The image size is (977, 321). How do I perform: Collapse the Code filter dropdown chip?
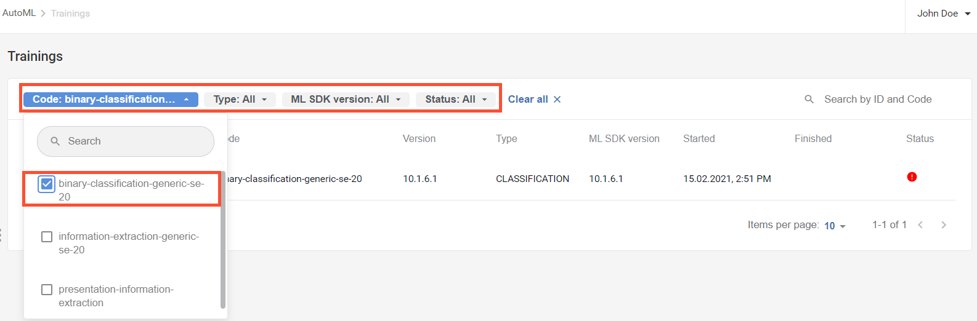pyautogui.click(x=111, y=99)
